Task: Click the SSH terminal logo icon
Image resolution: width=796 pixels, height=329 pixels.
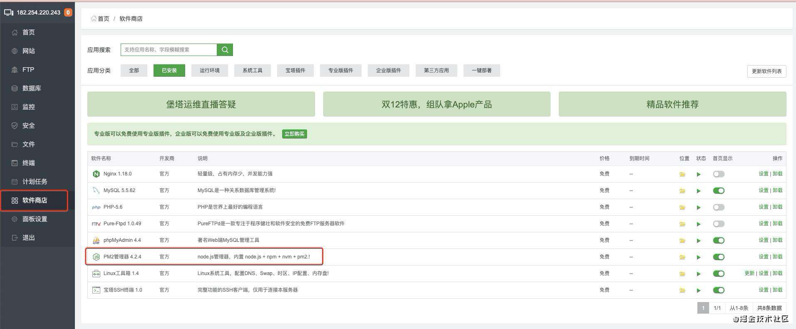Action: (x=96, y=290)
